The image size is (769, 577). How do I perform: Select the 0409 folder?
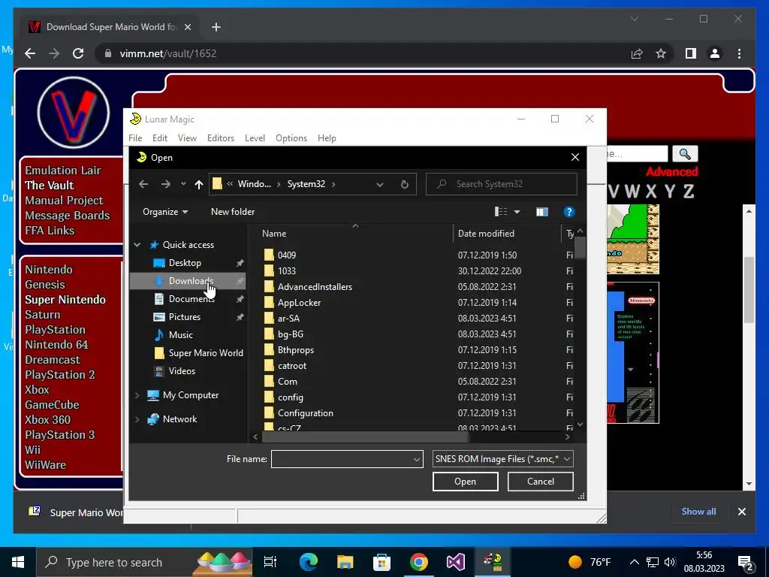pyautogui.click(x=286, y=255)
